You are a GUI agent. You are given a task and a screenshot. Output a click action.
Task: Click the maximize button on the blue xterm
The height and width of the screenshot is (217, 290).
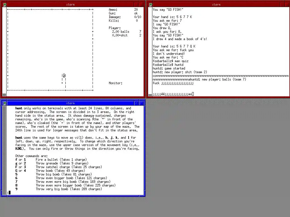point(142,103)
